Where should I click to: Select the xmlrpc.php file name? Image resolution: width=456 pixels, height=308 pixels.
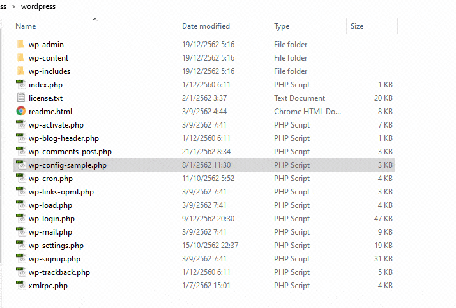[x=48, y=286]
